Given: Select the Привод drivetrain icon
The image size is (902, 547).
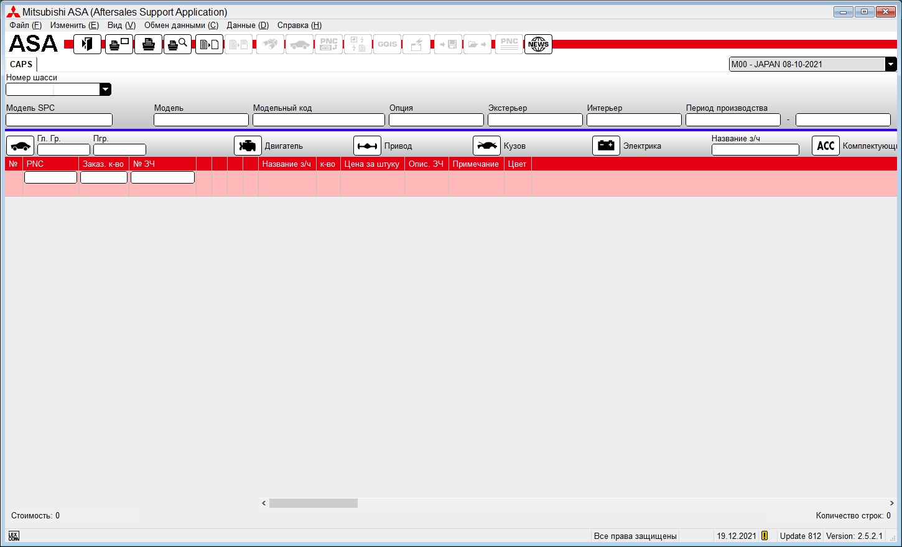Looking at the screenshot, I should click(367, 146).
